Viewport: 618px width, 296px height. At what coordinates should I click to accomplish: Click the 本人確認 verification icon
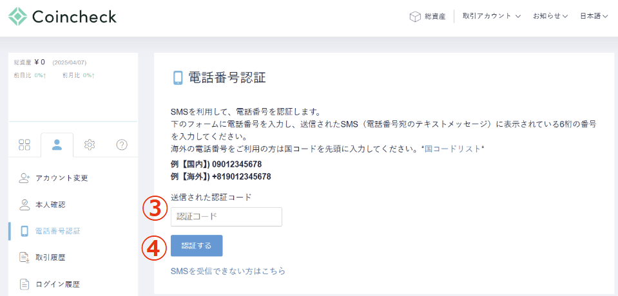coord(24,205)
